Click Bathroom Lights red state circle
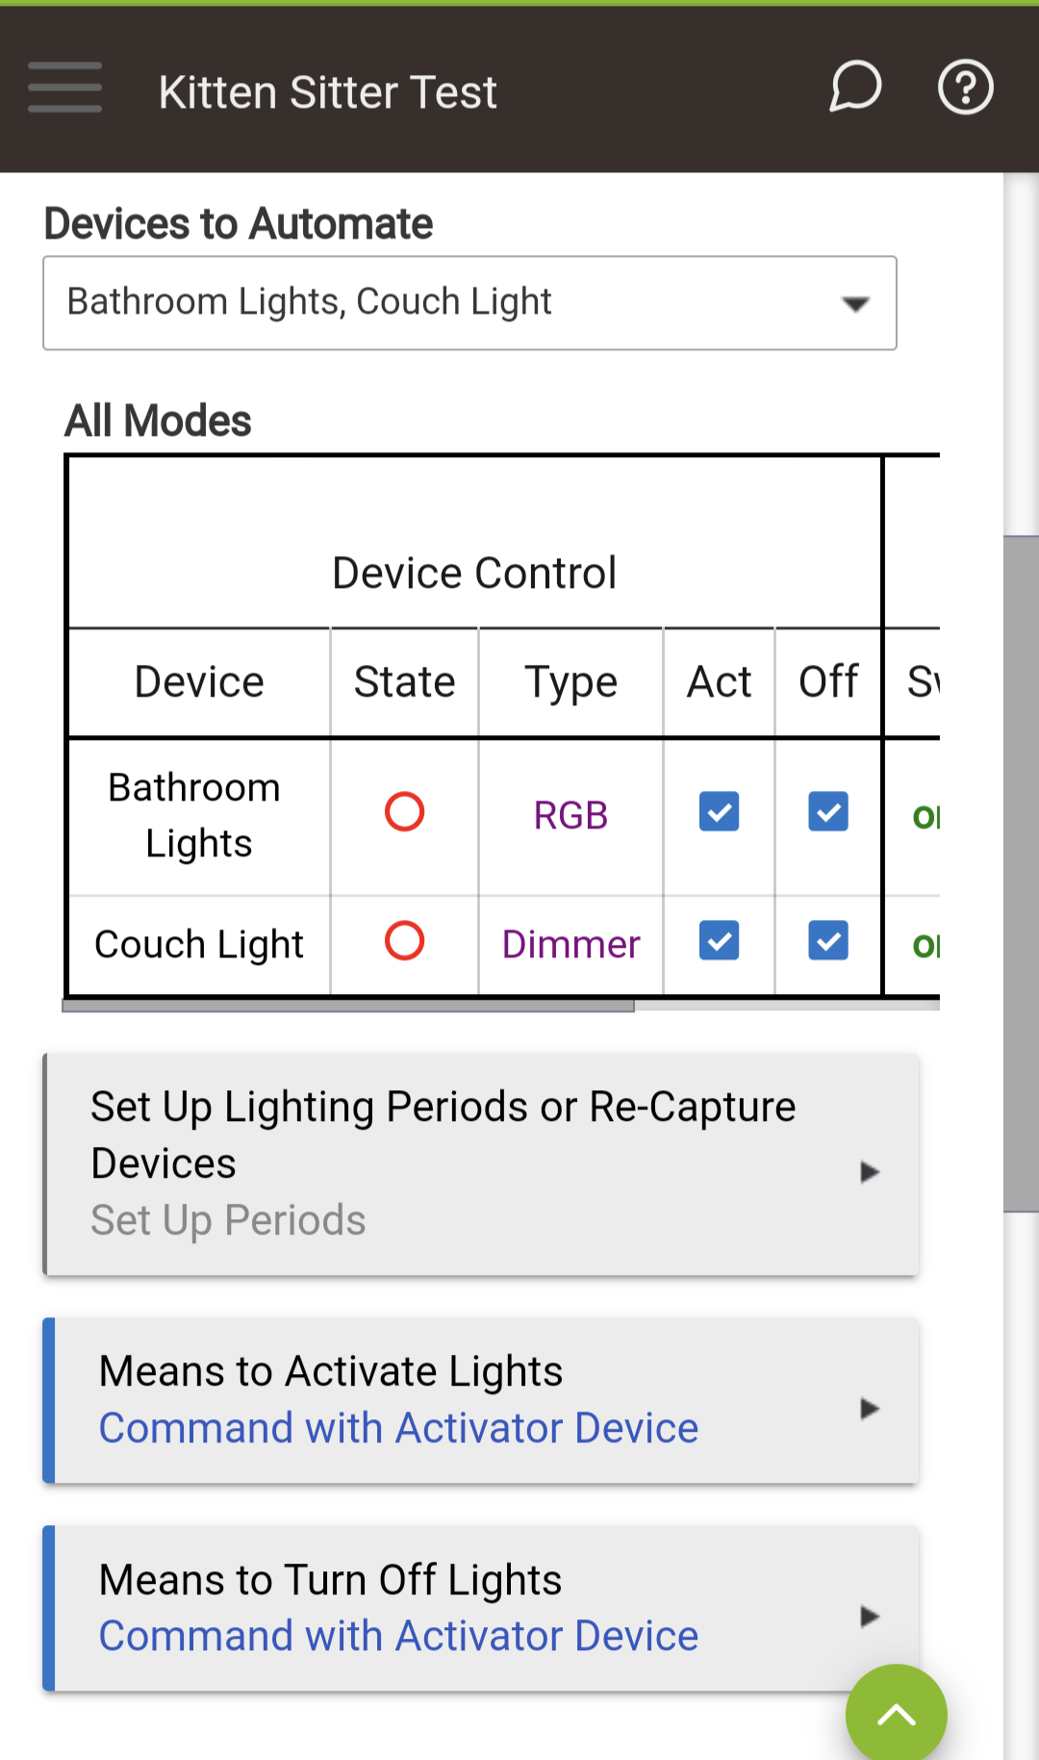Image resolution: width=1039 pixels, height=1760 pixels. pyautogui.click(x=404, y=811)
